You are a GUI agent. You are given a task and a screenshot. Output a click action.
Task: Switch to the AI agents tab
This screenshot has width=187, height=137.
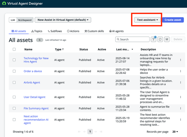tap(116, 31)
